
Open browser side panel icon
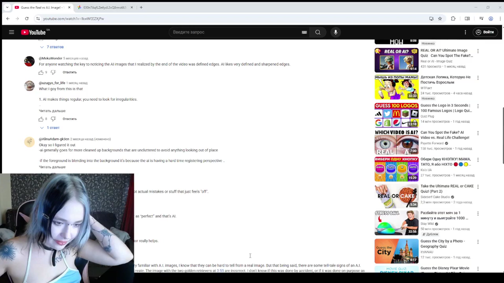tap(467, 19)
